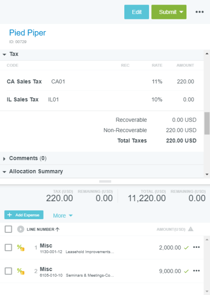Open the More dropdown menu

63,215
